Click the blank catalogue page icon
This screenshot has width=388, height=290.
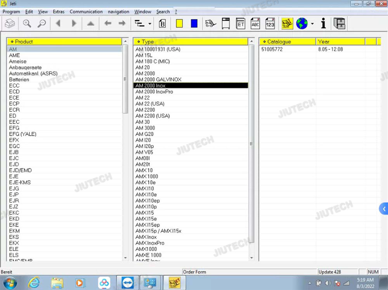coord(226,24)
